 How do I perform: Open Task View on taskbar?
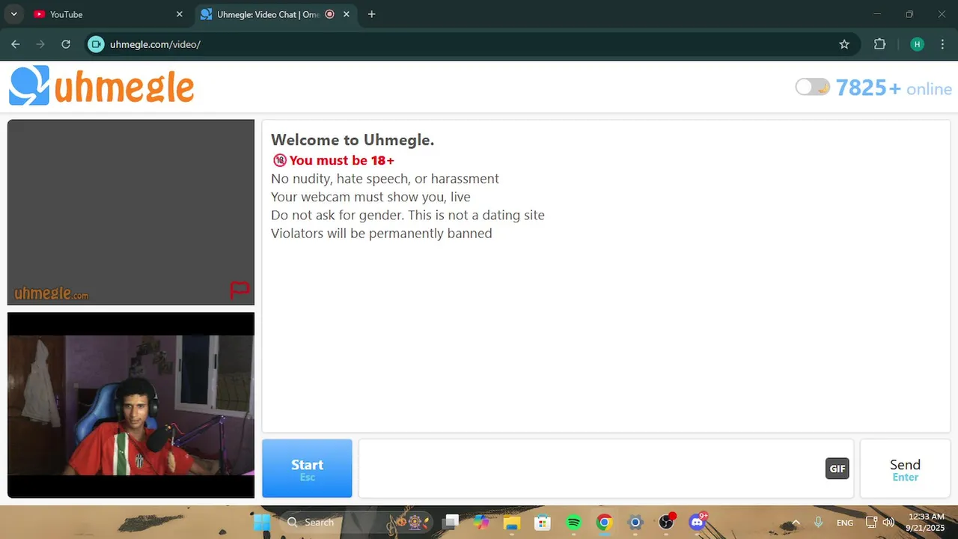[x=450, y=522]
